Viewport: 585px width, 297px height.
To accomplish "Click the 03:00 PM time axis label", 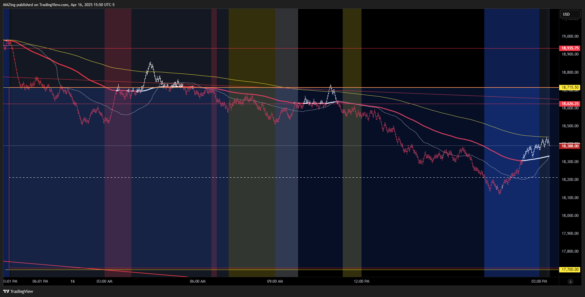I will point(539,281).
